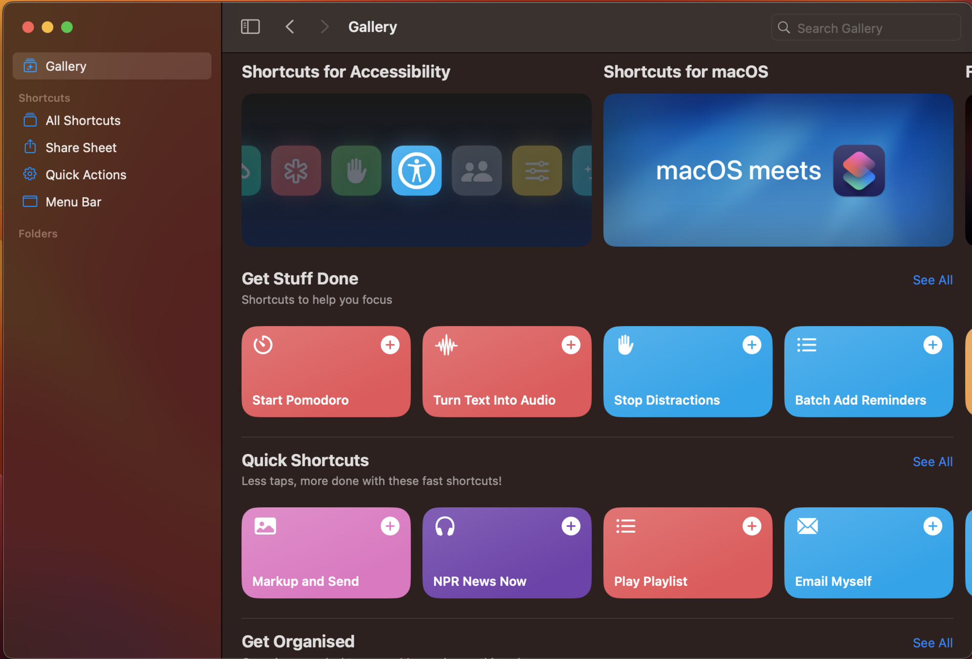The height and width of the screenshot is (659, 972).
Task: Open the macOS meets Shortcuts banner
Action: tap(778, 170)
